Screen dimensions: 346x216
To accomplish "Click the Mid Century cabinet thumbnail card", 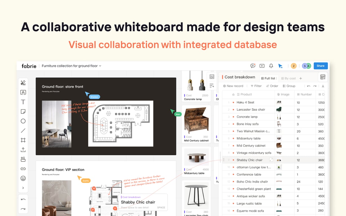I will coord(196,124).
